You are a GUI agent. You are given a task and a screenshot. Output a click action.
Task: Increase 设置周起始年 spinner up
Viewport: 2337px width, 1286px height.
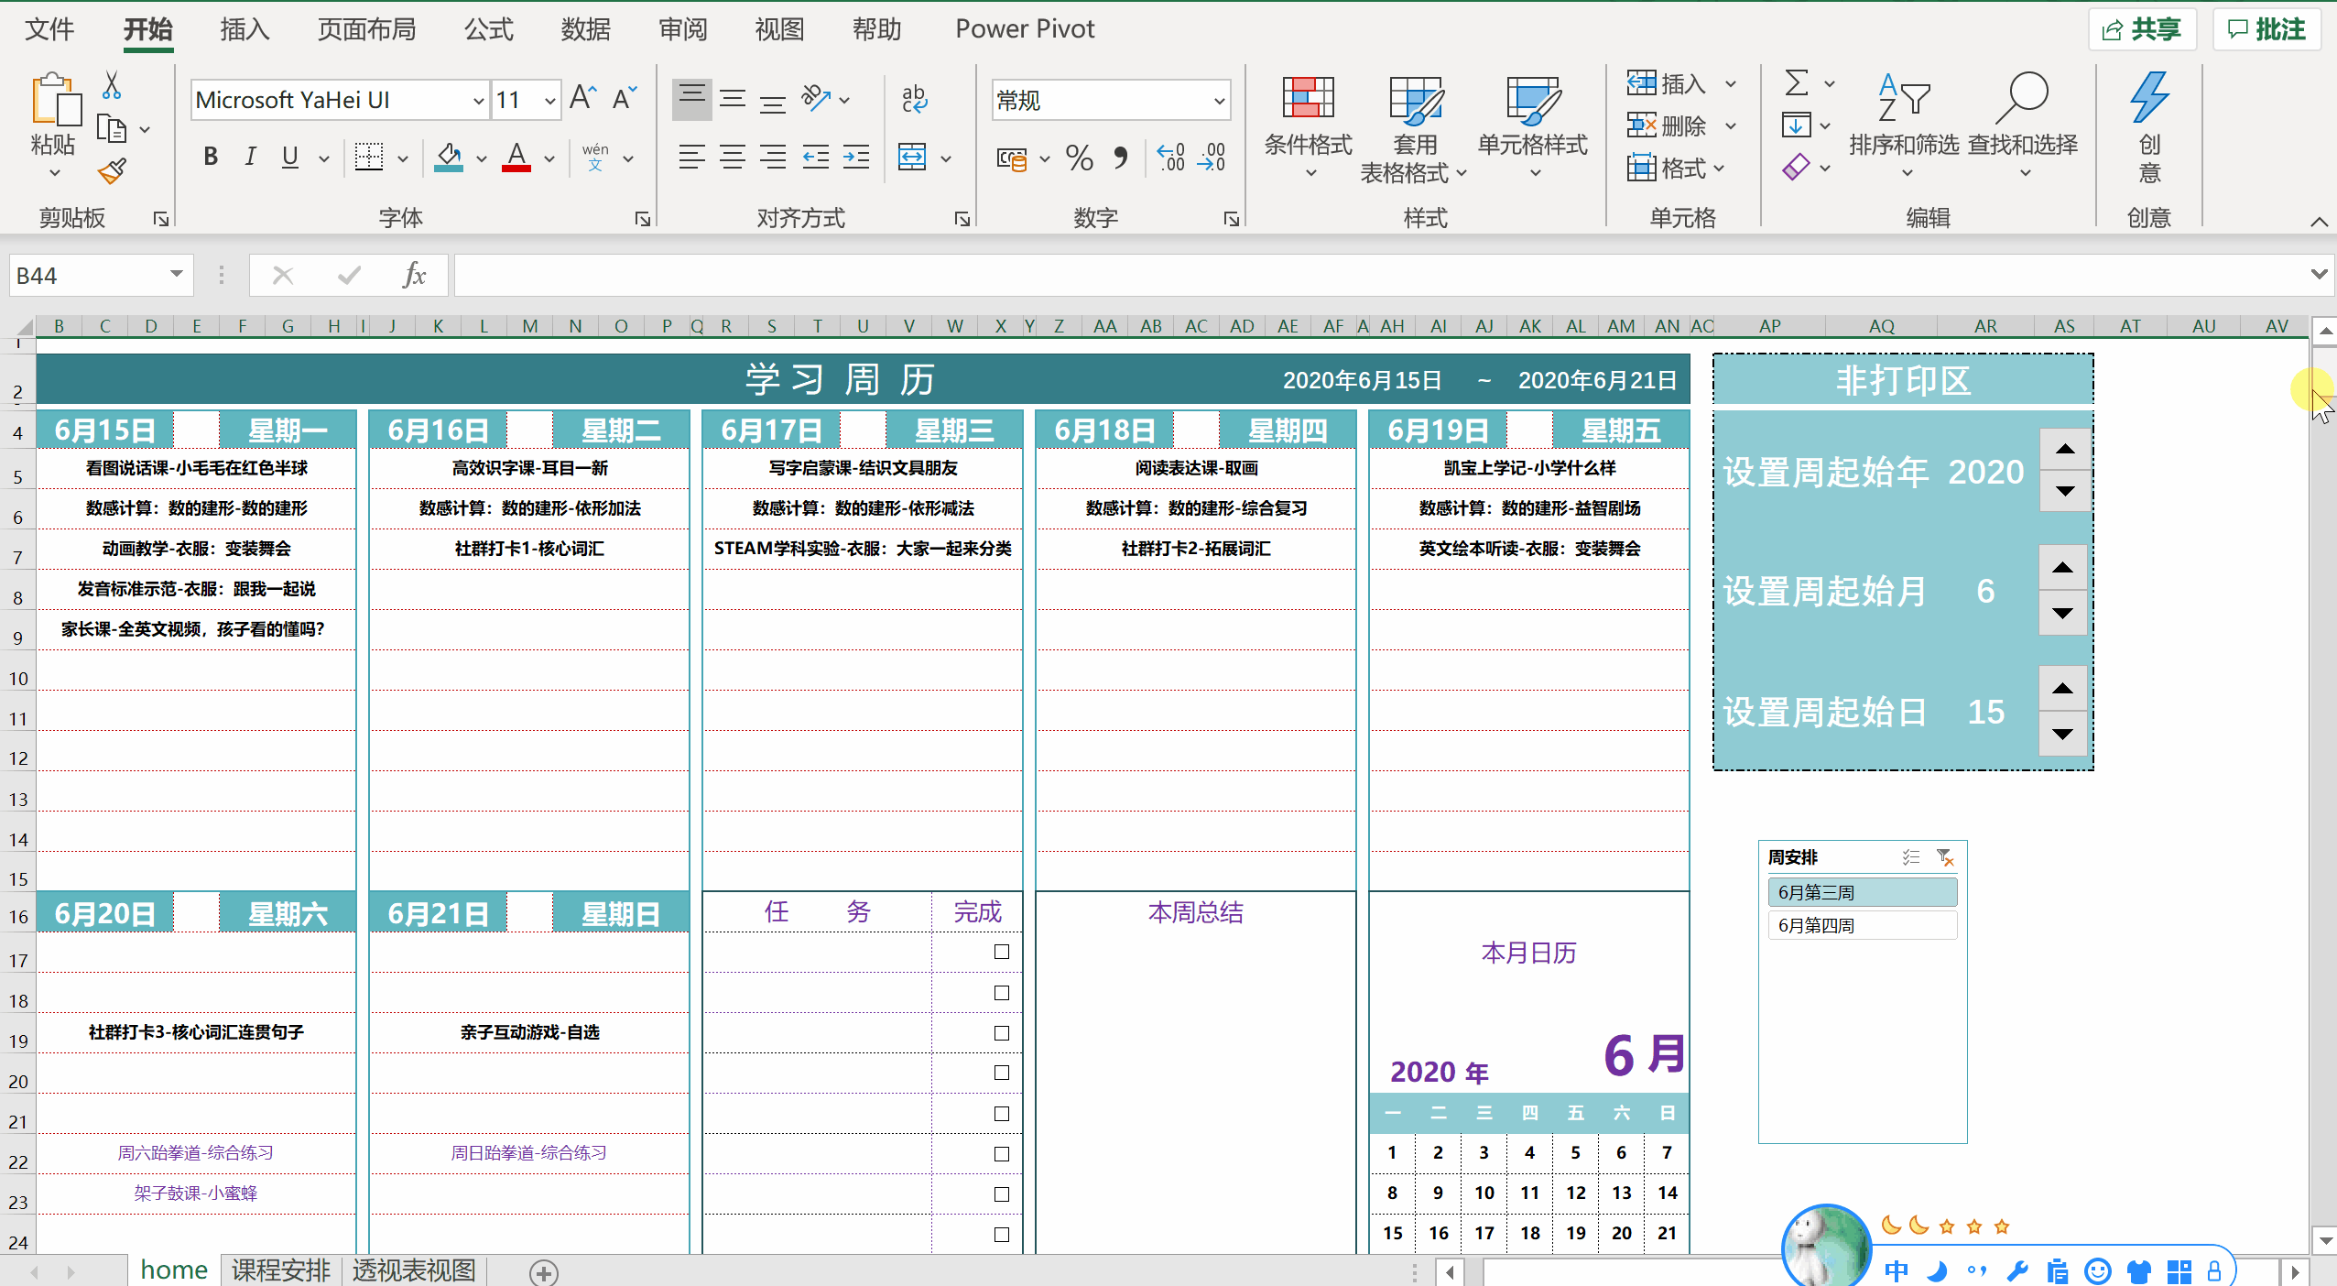[x=2065, y=449]
